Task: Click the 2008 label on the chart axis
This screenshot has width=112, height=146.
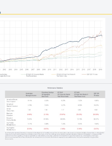Action: (x=38, y=70)
